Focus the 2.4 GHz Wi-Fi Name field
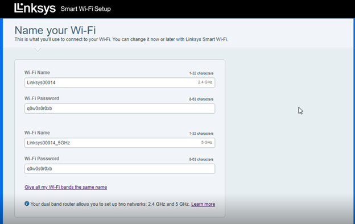Viewport: 355px width, 224px height. (x=120, y=82)
